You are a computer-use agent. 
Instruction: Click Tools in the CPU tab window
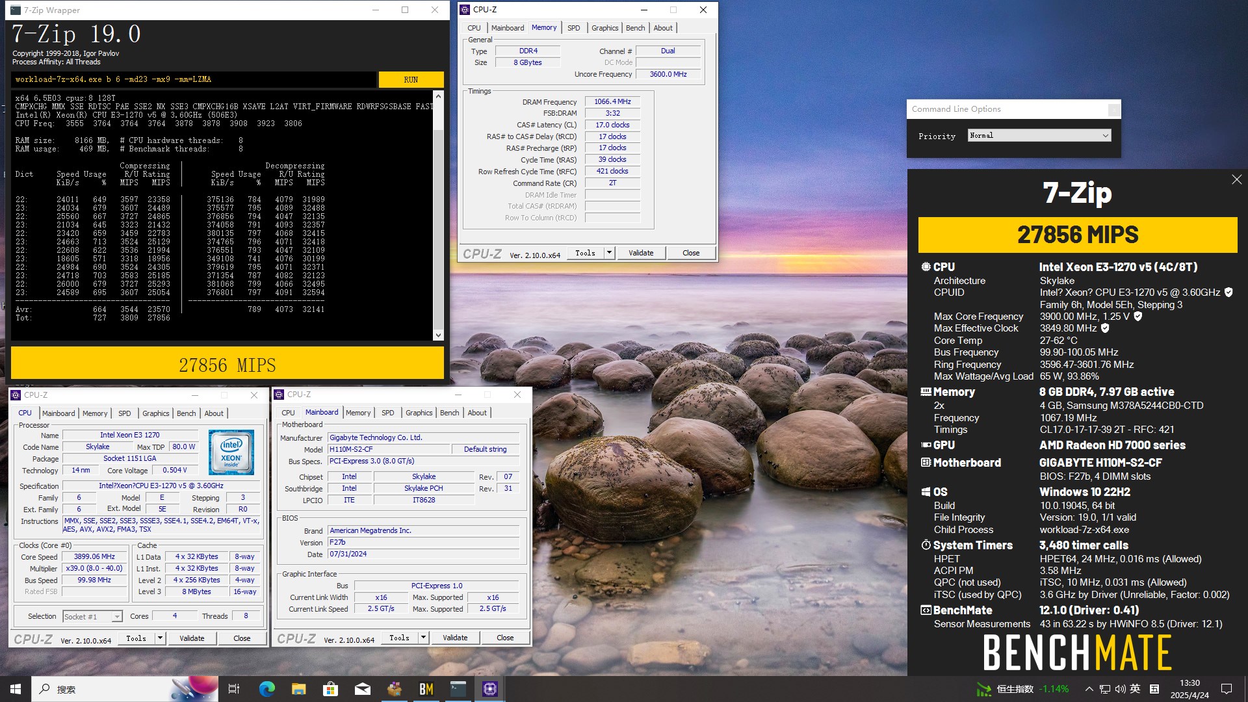tap(136, 638)
